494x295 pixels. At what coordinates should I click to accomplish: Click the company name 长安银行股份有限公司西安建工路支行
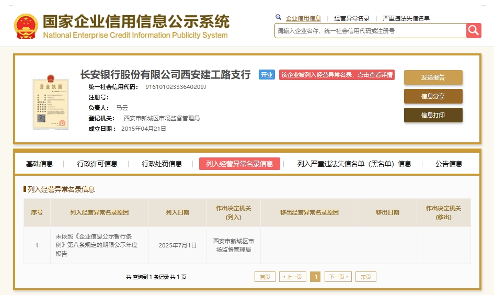(x=165, y=75)
